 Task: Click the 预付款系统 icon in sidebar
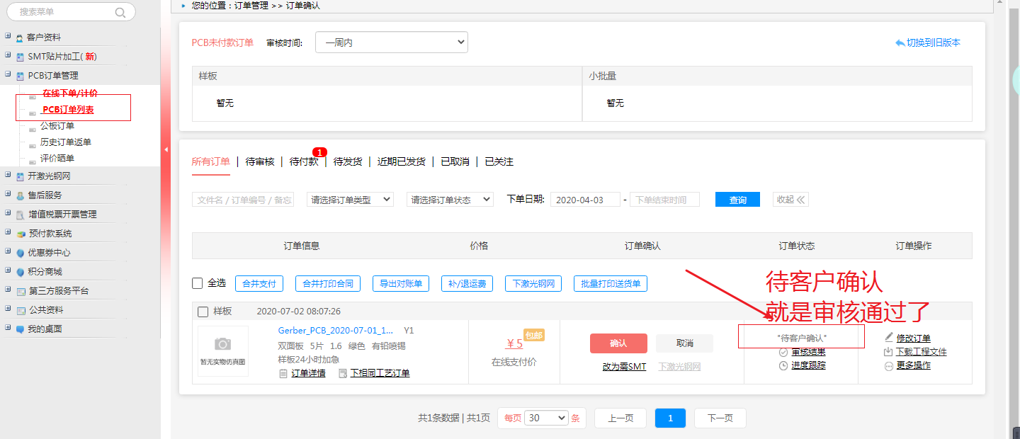click(x=21, y=234)
